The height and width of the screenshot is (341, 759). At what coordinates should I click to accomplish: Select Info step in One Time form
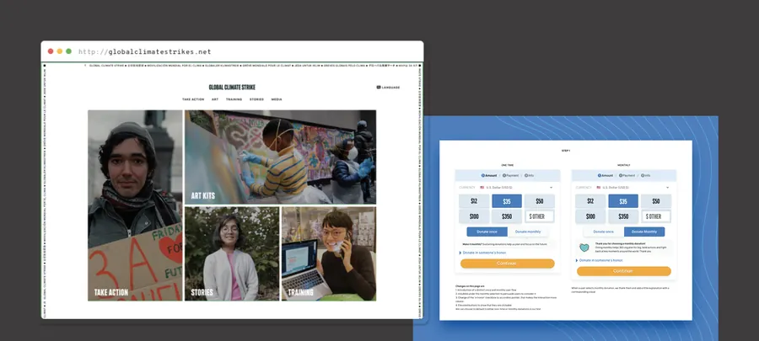tap(529, 175)
